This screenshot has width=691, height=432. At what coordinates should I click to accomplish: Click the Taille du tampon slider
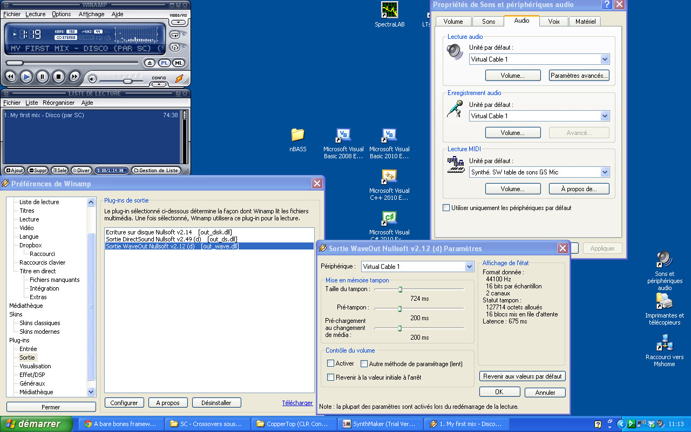[419, 289]
